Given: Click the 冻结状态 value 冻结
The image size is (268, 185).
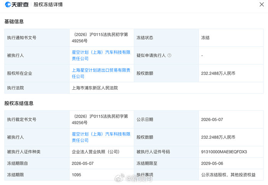Looking at the screenshot, I should click(x=205, y=38).
